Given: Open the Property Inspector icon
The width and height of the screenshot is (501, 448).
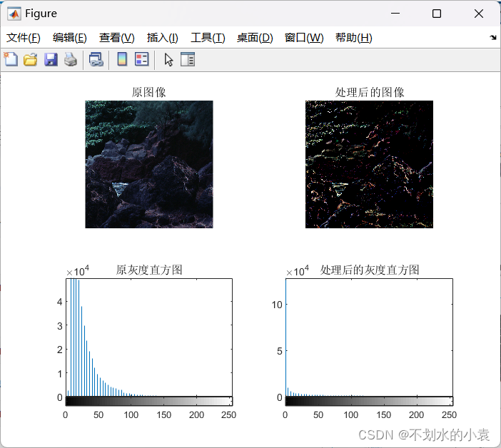Looking at the screenshot, I should tap(188, 59).
